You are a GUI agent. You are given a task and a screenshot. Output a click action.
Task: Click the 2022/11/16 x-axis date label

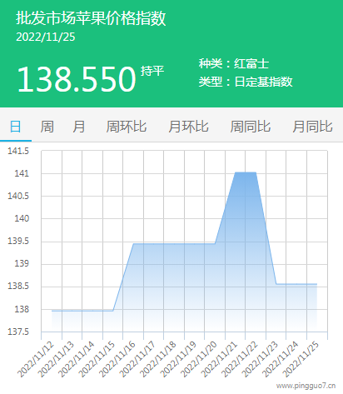click(x=117, y=359)
